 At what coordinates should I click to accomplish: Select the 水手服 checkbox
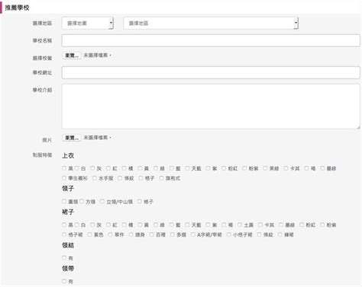coord(95,178)
